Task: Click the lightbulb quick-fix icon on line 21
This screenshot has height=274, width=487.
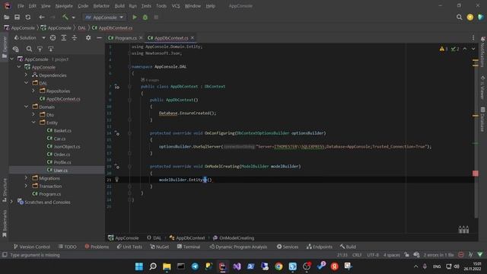Action: (x=116, y=180)
